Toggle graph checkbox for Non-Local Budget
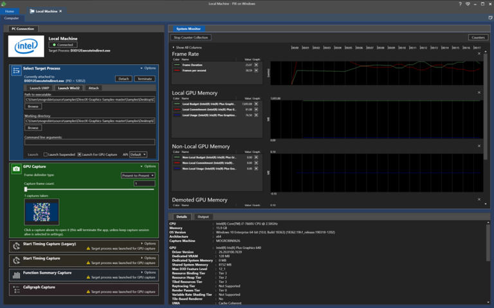The width and height of the screenshot is (494, 308). coord(256,157)
